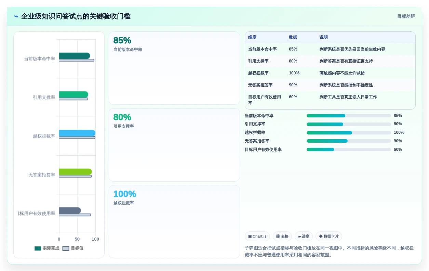429x271 pixels.
Task: Click the 100% value in the table
Action: [294, 73]
